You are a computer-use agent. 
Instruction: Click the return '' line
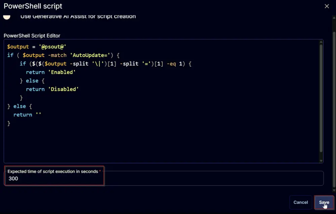(x=27, y=115)
